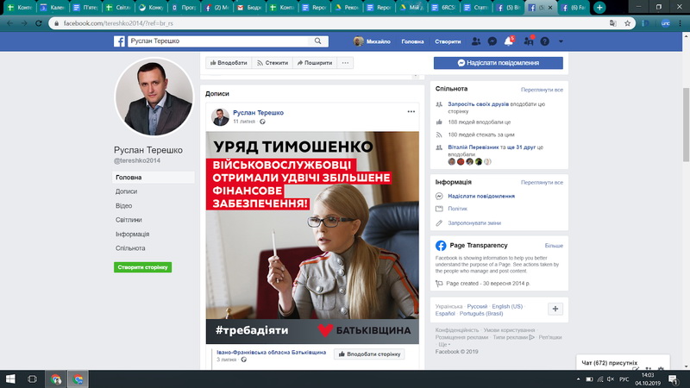Click Віталій Перевізник link
This screenshot has width=690, height=388.
click(x=473, y=147)
